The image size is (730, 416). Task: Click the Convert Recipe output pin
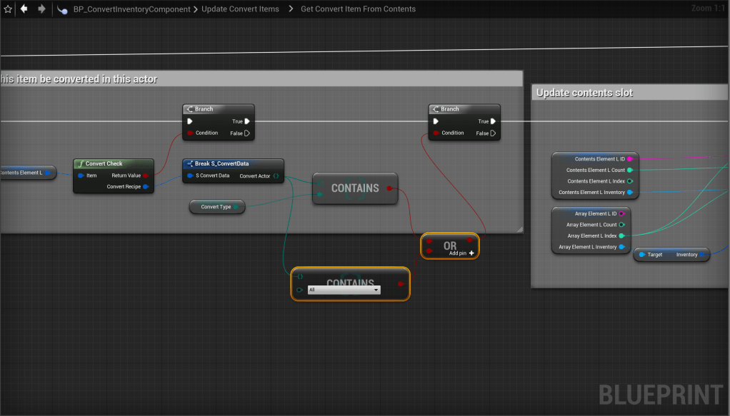coord(146,187)
